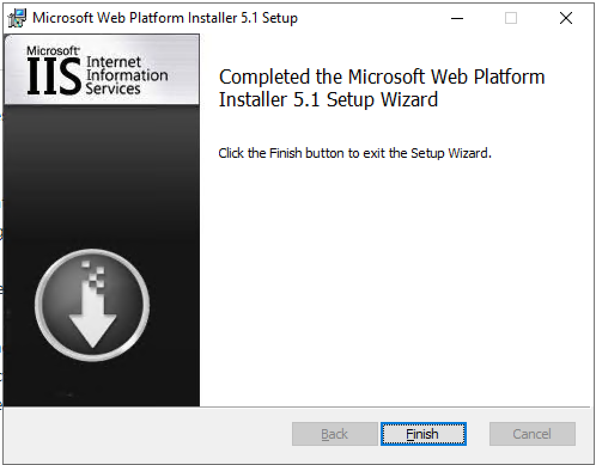
Task: Click the word Wizard in the heading
Action: click(x=409, y=99)
